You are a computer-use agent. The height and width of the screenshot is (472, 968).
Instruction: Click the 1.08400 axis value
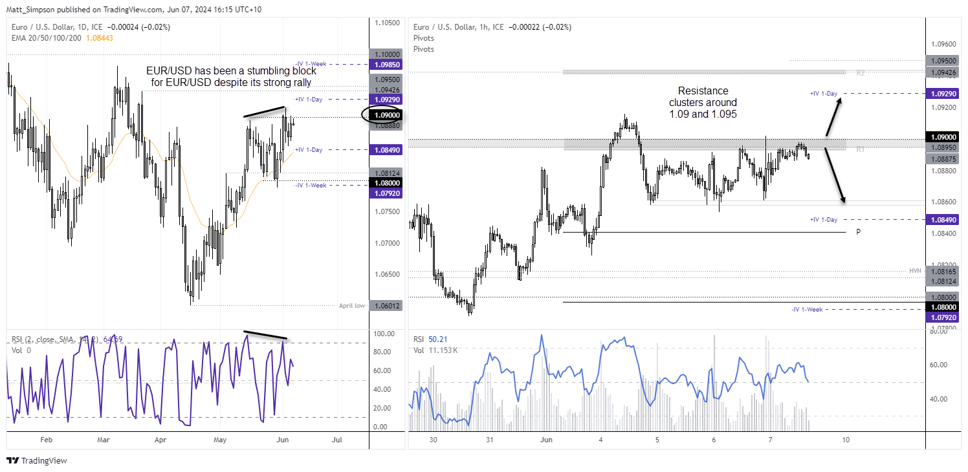[945, 233]
